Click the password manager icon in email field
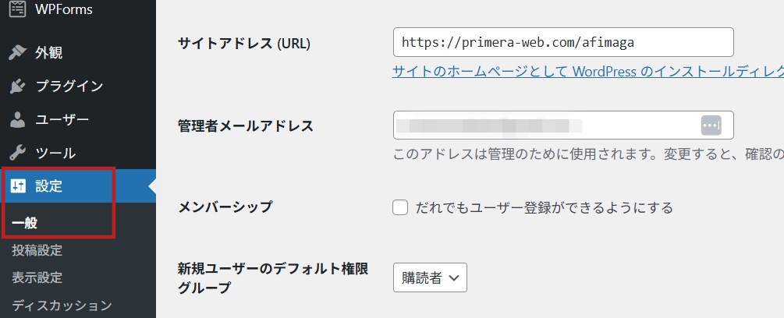 coord(710,125)
